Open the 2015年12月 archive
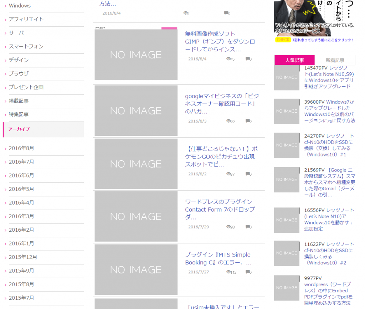This screenshot has height=309, width=365. point(23,257)
